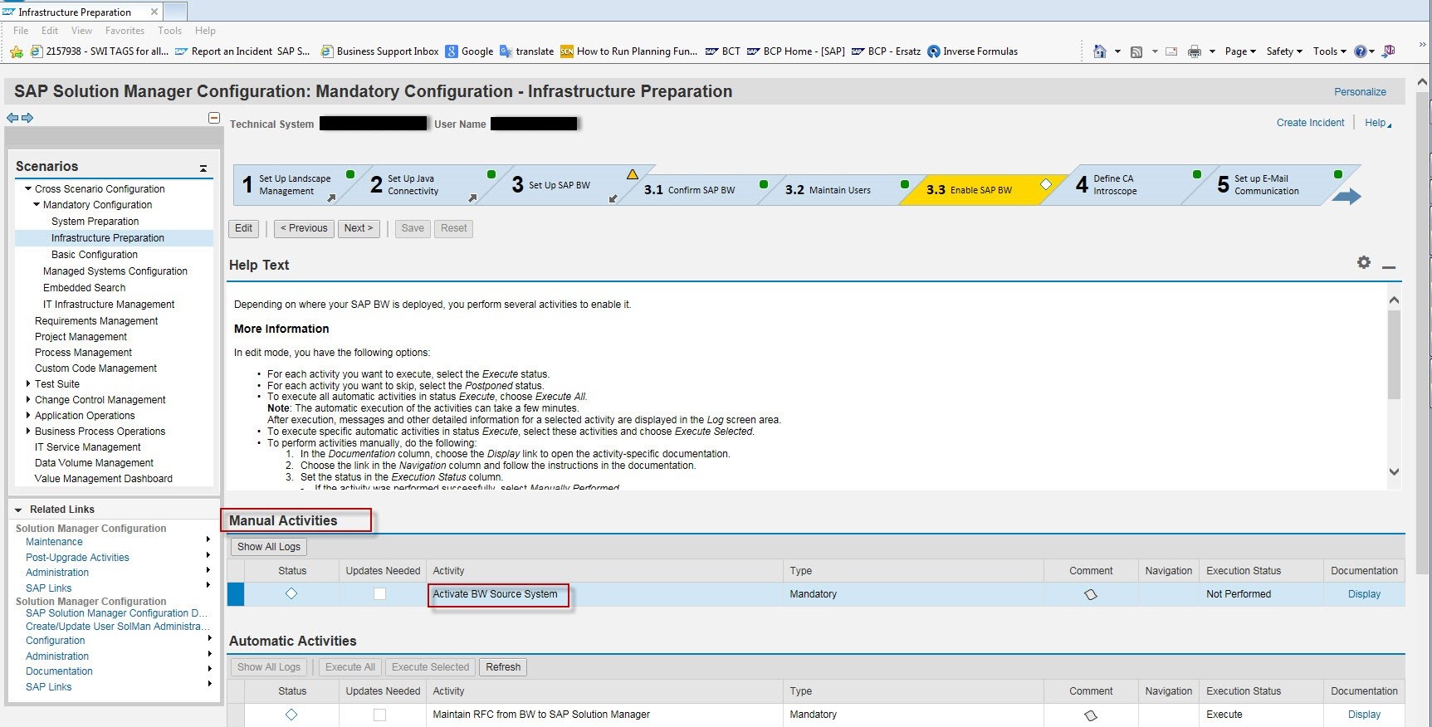Image resolution: width=1432 pixels, height=727 pixels.
Task: Open the Favorites menu
Action: [x=125, y=31]
